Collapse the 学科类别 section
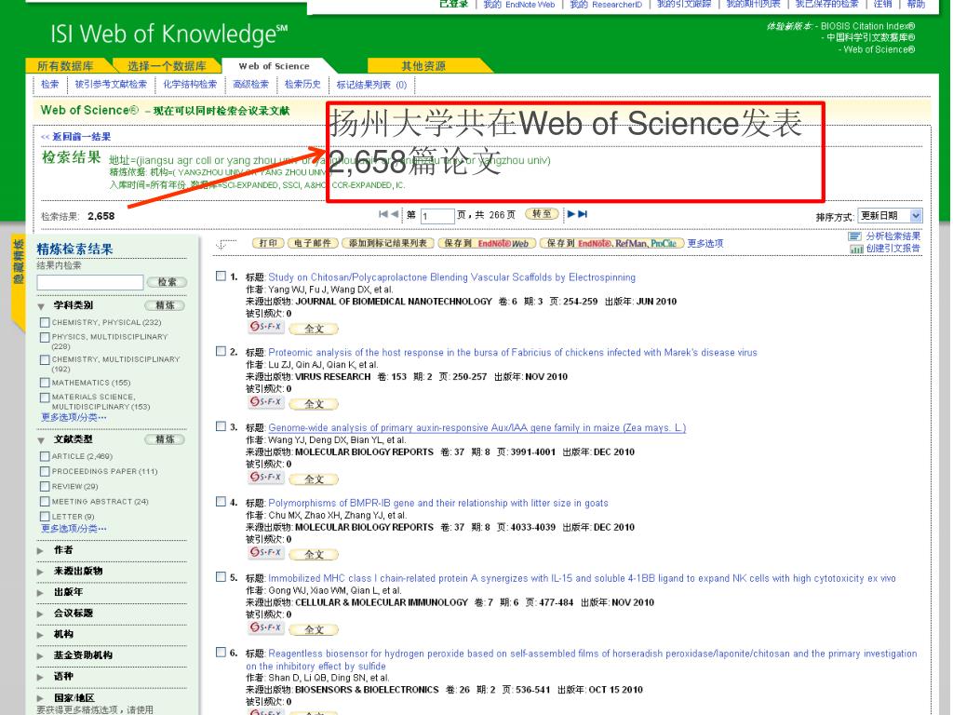Screen dimensions: 953x715 click(41, 306)
